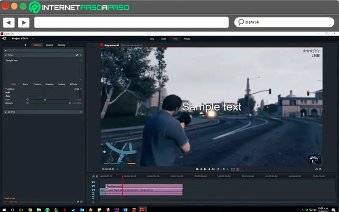
Task: Click the Titles effect link icon
Action: pos(77,55)
